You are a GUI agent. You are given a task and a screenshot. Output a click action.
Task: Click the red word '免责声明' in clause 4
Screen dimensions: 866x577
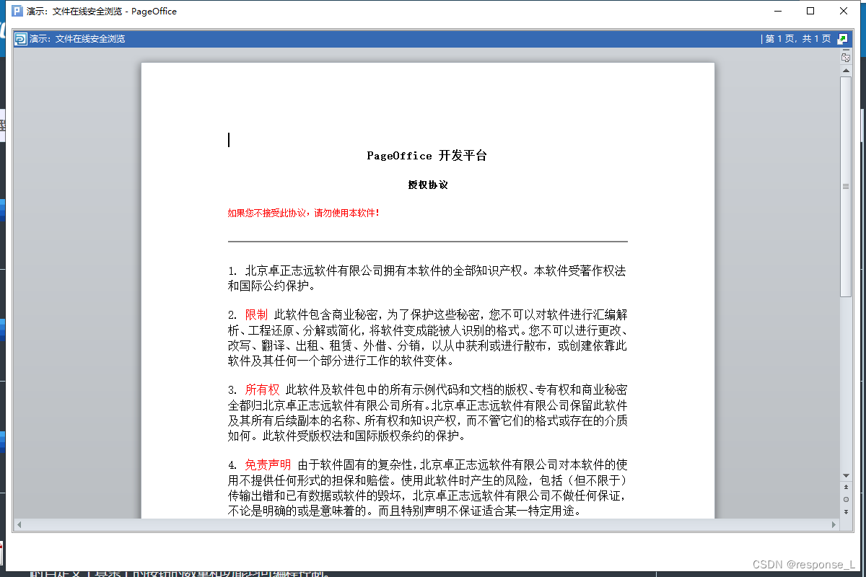click(268, 465)
